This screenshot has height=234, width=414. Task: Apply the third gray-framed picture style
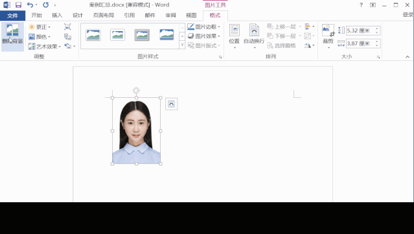coord(142,35)
